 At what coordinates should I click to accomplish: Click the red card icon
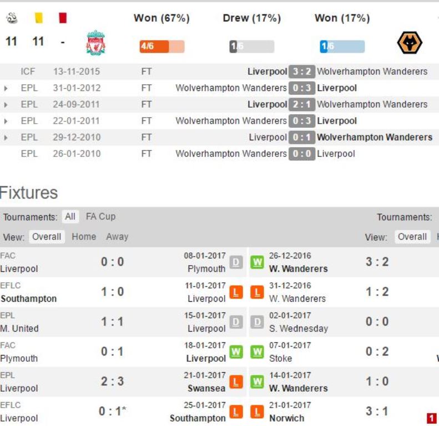63,18
